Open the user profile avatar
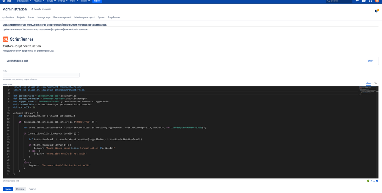The width and height of the screenshot is (382, 193). [x=377, y=1]
